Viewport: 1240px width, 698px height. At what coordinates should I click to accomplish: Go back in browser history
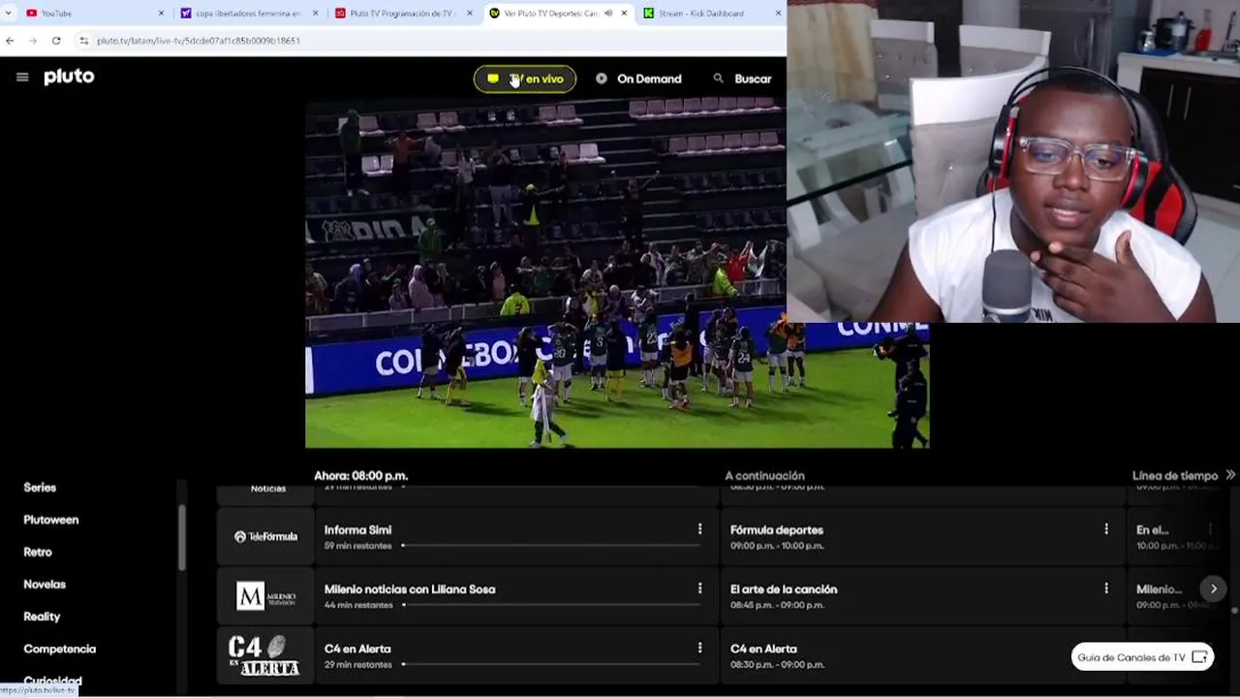(x=10, y=41)
